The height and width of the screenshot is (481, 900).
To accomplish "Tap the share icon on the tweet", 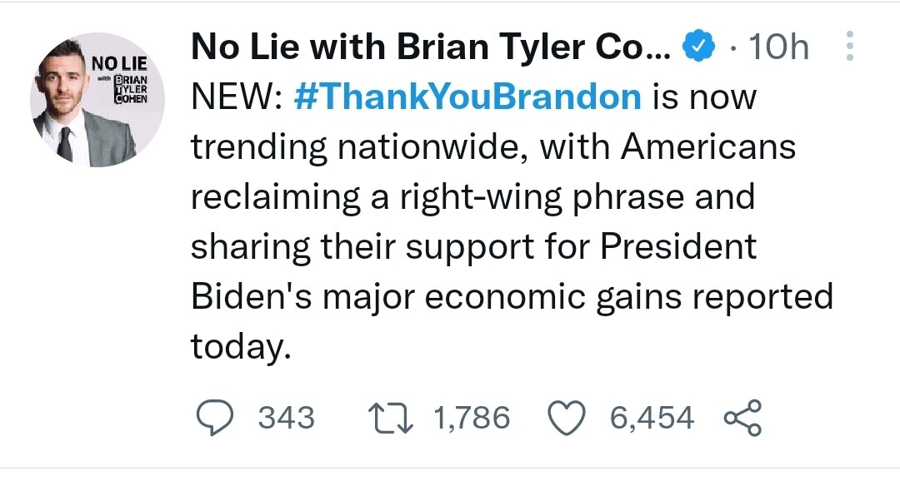I will [742, 418].
